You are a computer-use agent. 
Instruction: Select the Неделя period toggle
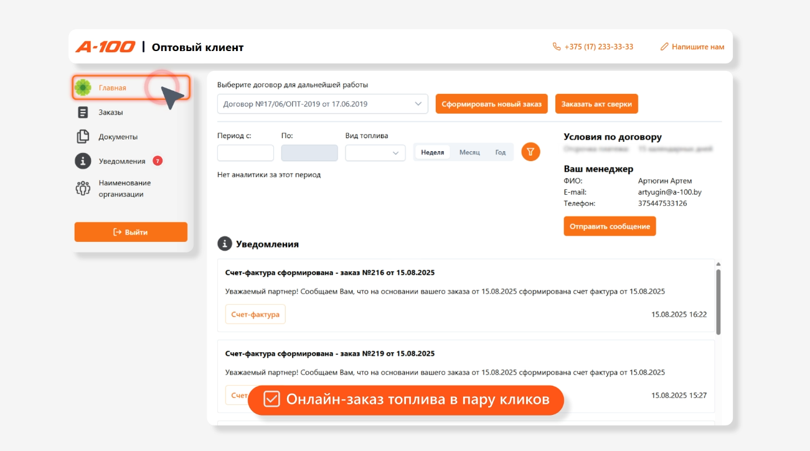tap(432, 152)
